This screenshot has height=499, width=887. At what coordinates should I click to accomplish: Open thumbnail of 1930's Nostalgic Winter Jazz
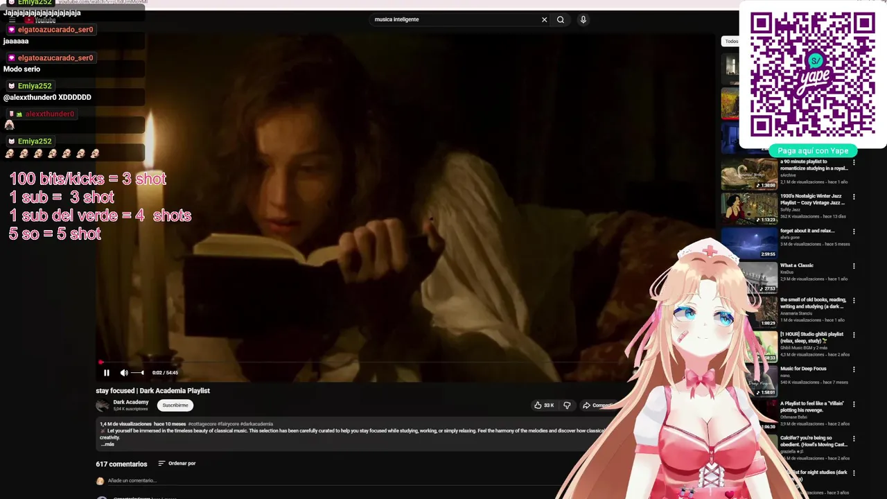(749, 209)
